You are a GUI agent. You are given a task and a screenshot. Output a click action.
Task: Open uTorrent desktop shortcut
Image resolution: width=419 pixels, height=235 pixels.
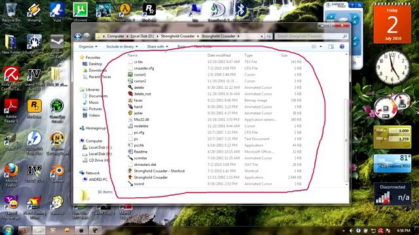[x=80, y=12]
